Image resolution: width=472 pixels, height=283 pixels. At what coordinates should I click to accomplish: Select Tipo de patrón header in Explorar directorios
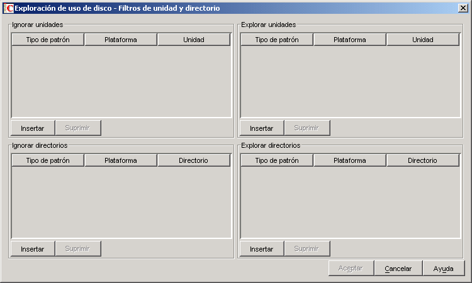(277, 160)
